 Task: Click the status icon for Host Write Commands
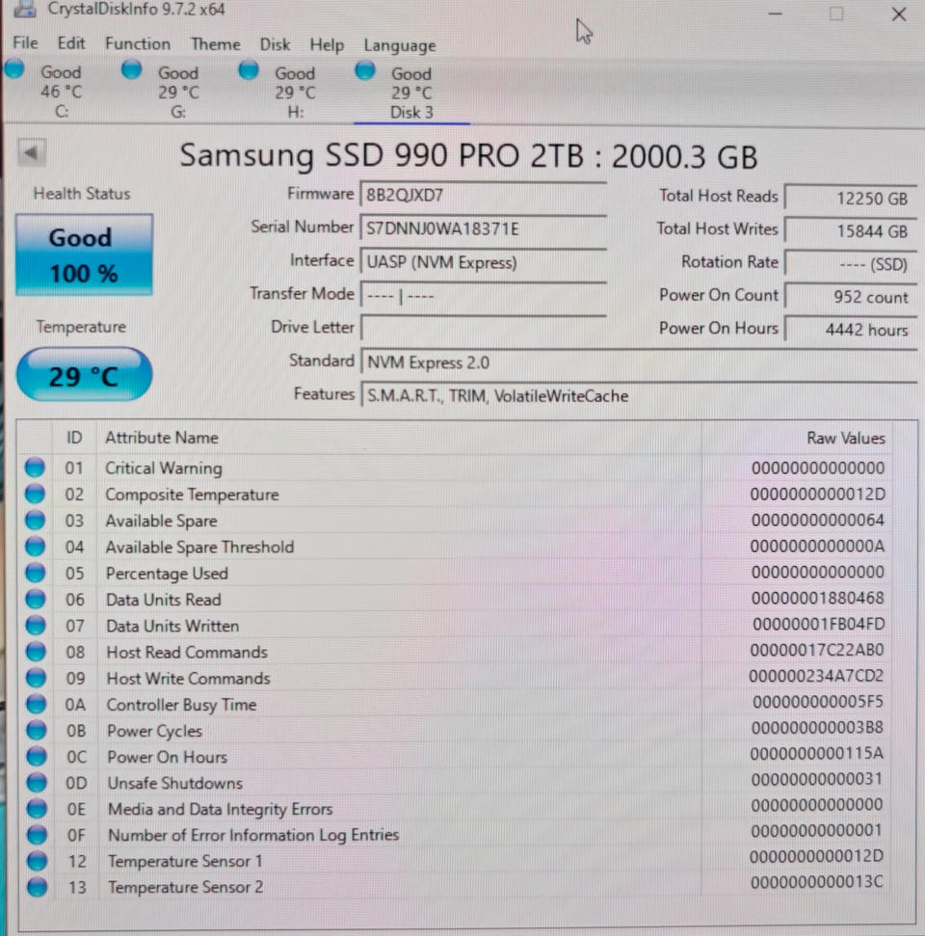point(36,678)
